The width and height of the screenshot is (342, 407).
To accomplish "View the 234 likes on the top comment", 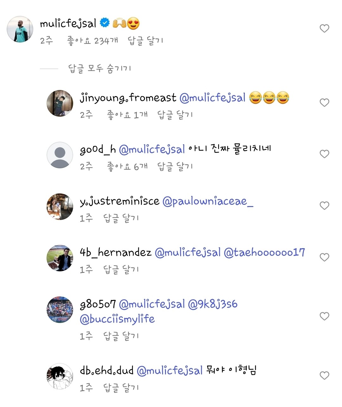I will [x=92, y=41].
